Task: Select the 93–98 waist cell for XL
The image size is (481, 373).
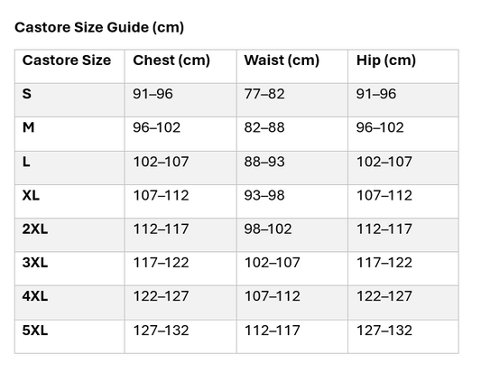Action: coord(264,195)
